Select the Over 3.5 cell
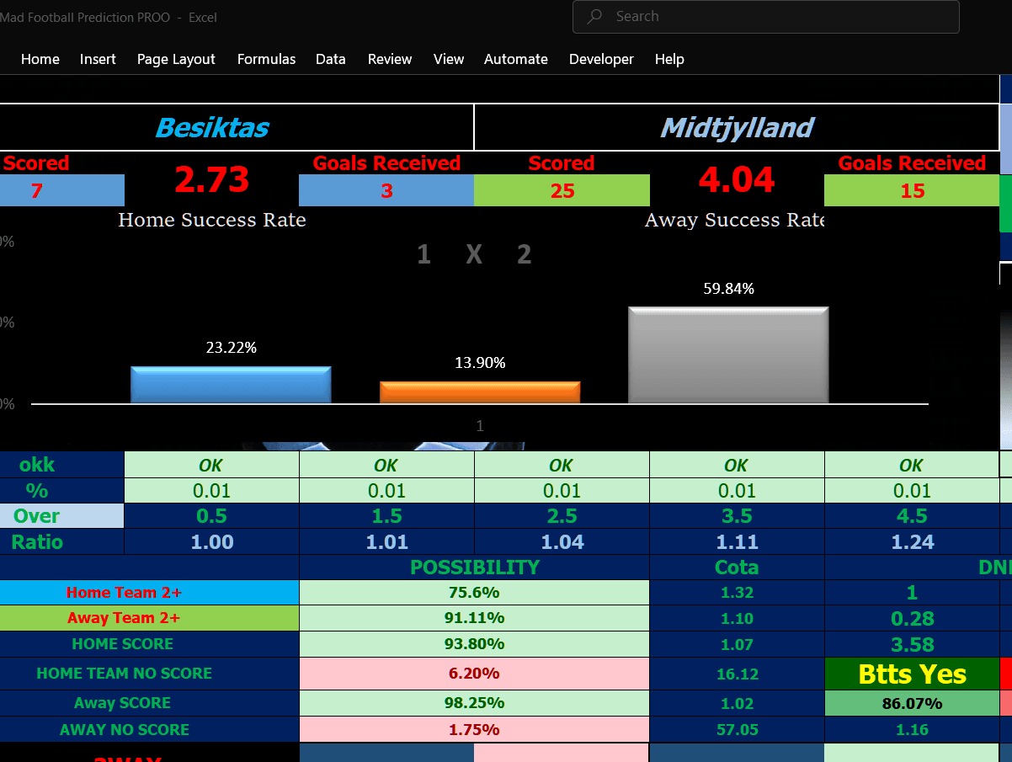1012x762 pixels. tap(737, 516)
